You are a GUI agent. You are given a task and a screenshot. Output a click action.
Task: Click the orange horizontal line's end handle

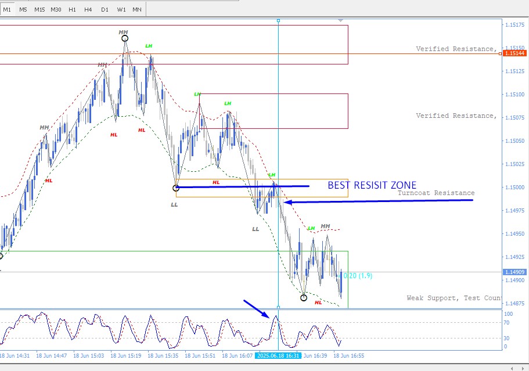point(501,54)
